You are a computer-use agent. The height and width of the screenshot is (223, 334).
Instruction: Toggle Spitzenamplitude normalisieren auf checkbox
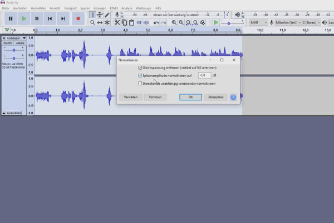pyautogui.click(x=140, y=75)
